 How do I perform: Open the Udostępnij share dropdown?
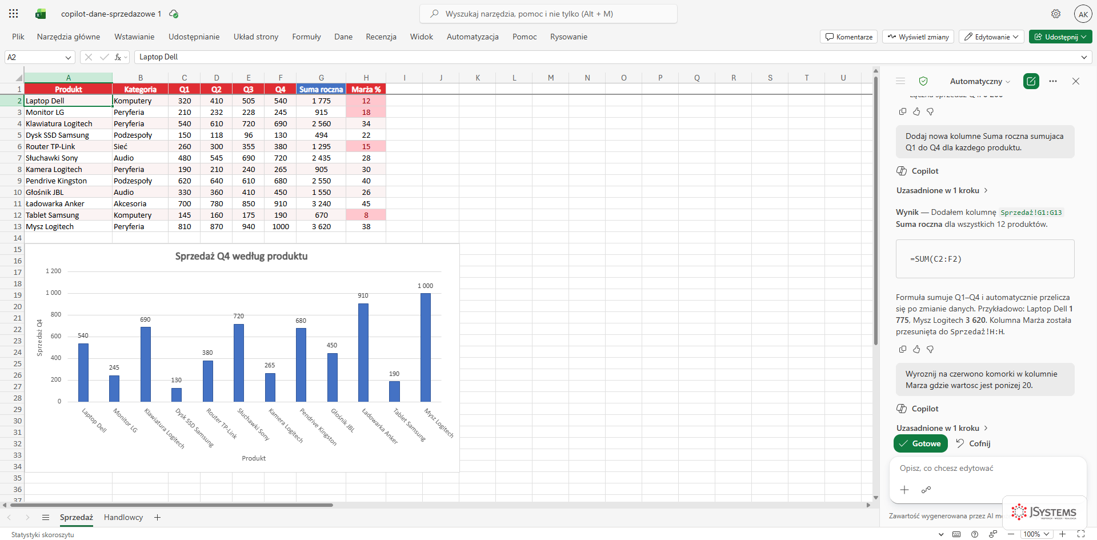pyautogui.click(x=1060, y=37)
